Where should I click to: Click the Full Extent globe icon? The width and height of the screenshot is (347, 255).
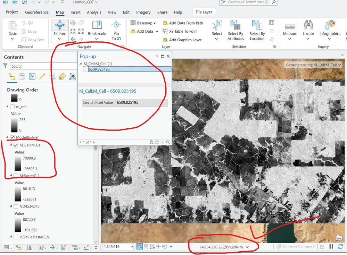click(x=73, y=23)
